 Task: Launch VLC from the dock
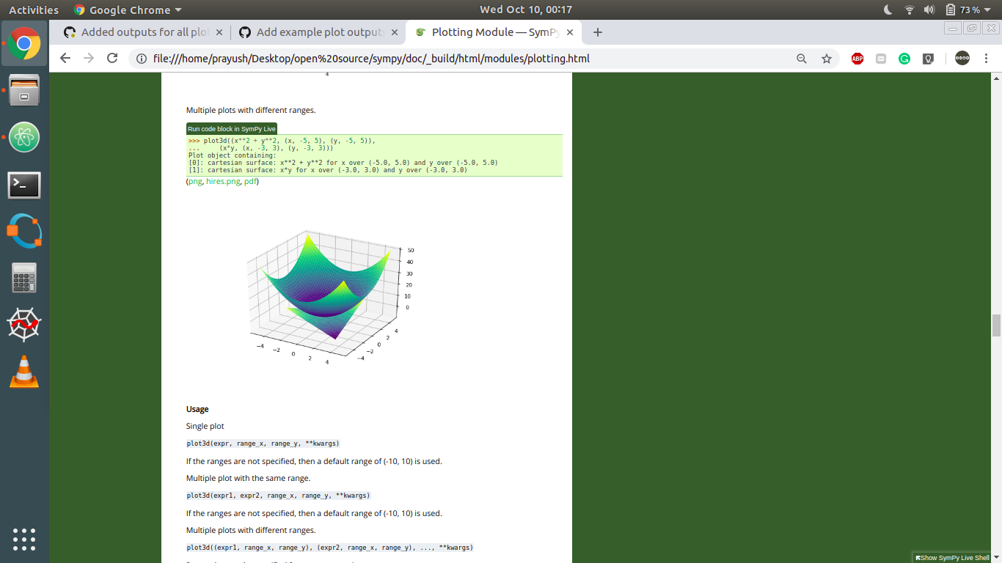pyautogui.click(x=24, y=372)
